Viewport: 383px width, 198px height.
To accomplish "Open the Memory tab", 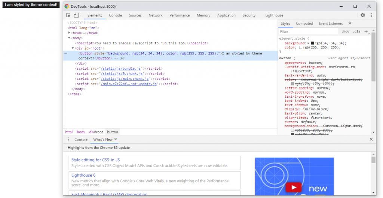I will point(203,15).
